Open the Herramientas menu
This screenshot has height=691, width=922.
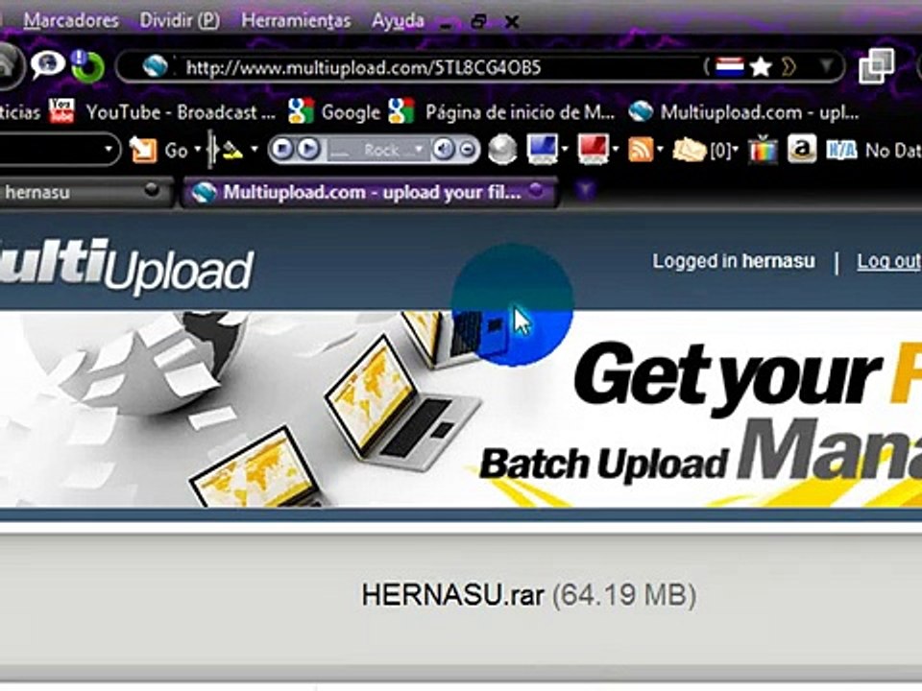click(296, 20)
